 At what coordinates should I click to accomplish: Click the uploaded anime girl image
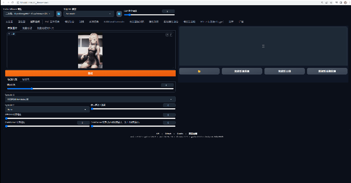90,51
